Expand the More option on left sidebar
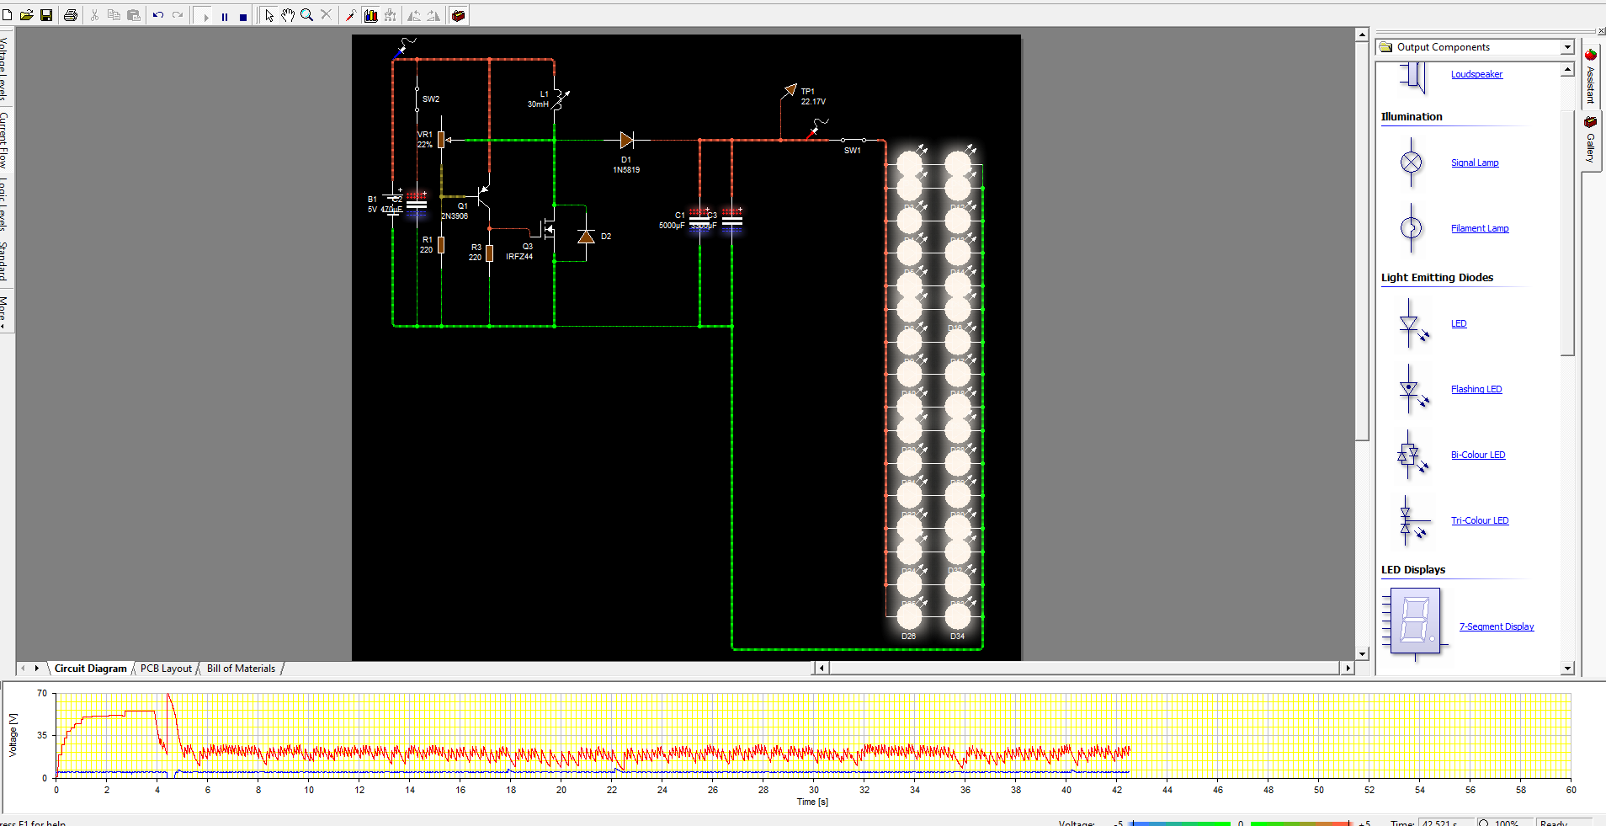Image resolution: width=1606 pixels, height=826 pixels. [4, 312]
